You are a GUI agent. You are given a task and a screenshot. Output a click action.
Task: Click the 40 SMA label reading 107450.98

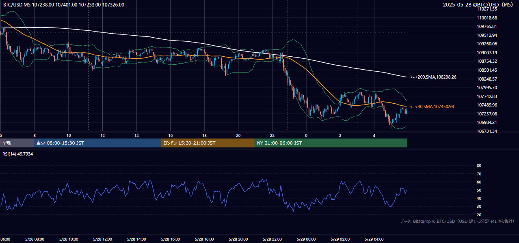pos(432,107)
